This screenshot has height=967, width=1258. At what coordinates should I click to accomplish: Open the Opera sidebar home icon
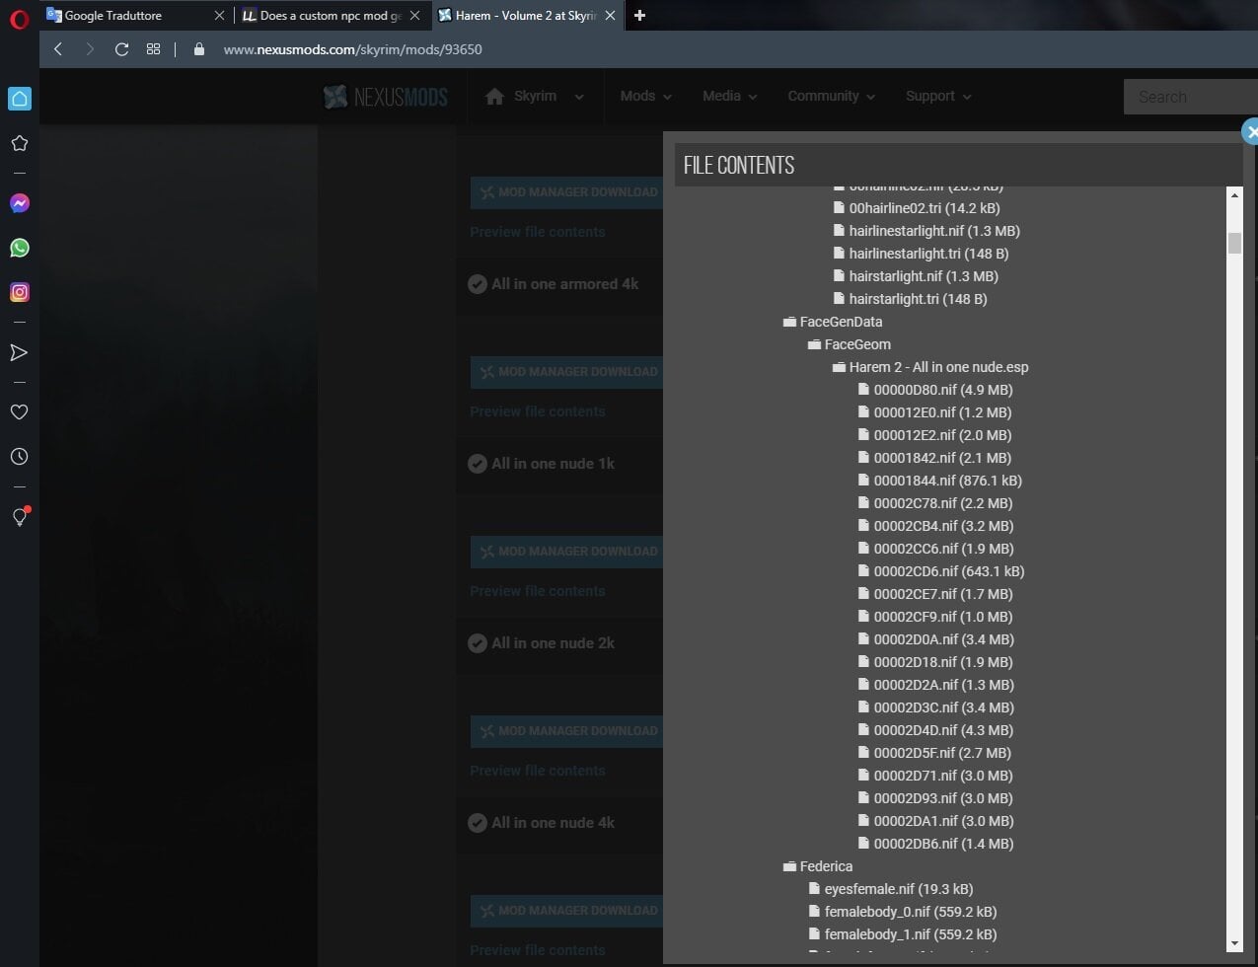(20, 99)
